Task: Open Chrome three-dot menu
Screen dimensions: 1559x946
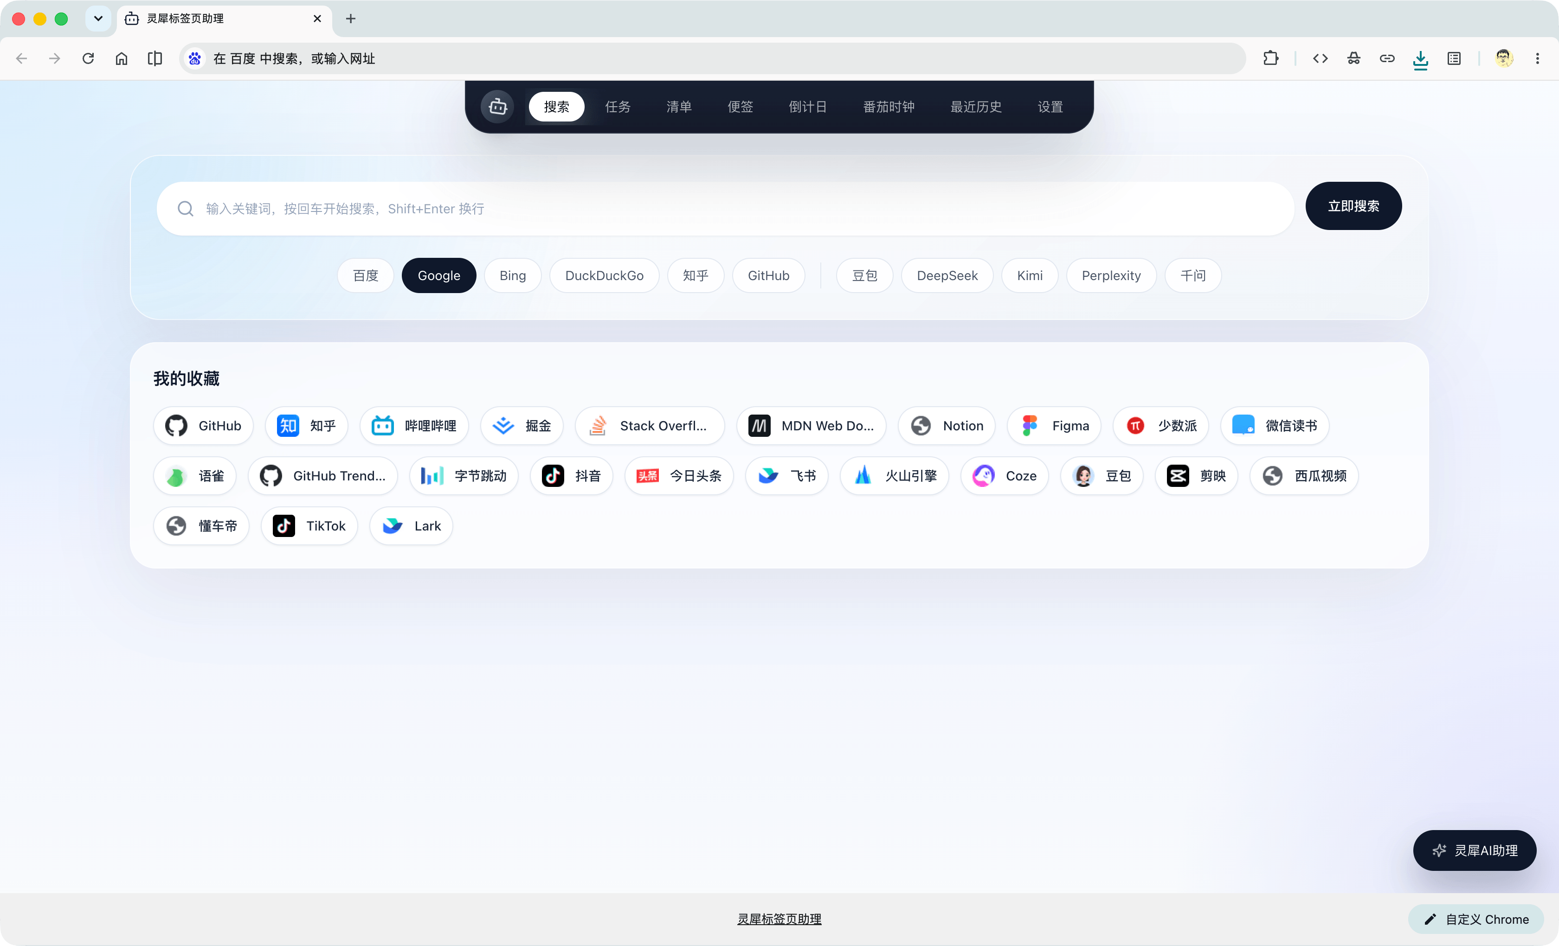Action: [x=1538, y=58]
